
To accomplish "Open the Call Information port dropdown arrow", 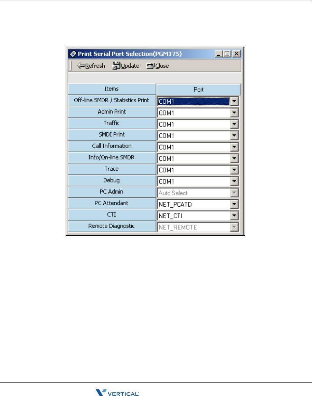I will tap(234, 147).
